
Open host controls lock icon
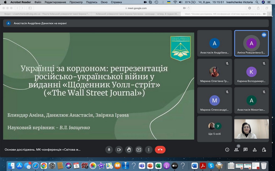(264, 150)
